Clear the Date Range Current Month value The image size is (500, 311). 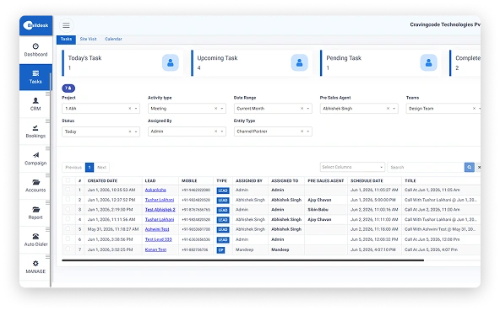[302, 109]
